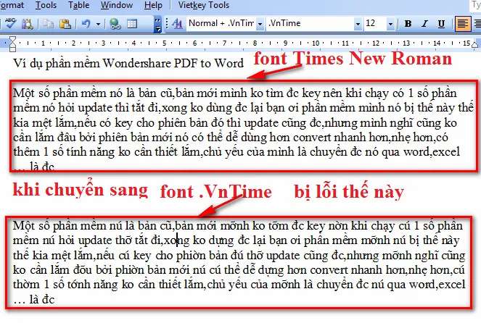Screen dimensions: 481x323
Task: Open the Undo history dropdown arrow
Action: 98,24
